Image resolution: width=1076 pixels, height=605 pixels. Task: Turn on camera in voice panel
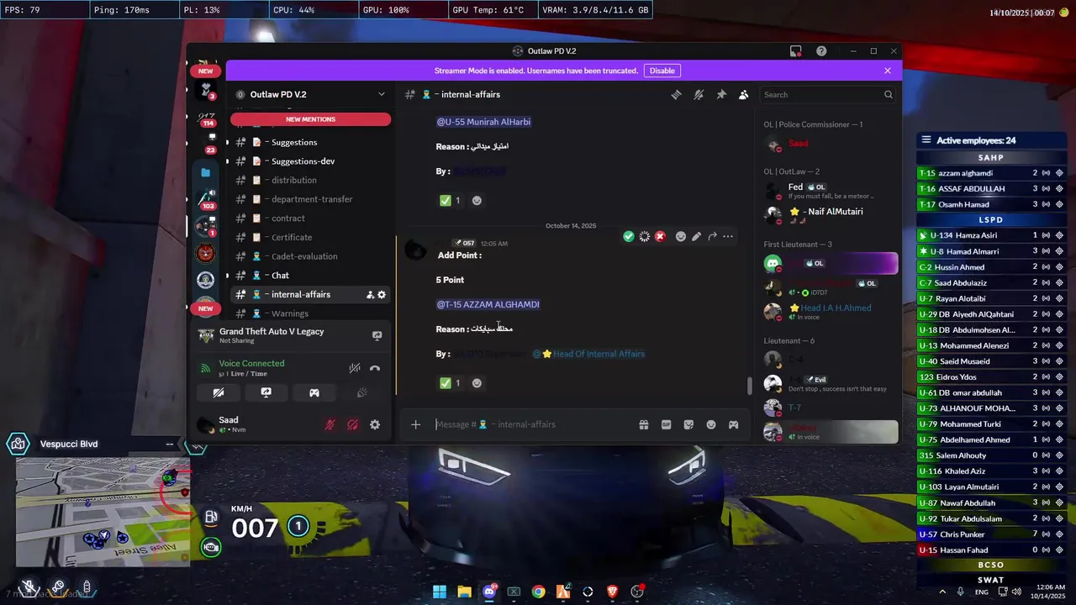pos(219,392)
